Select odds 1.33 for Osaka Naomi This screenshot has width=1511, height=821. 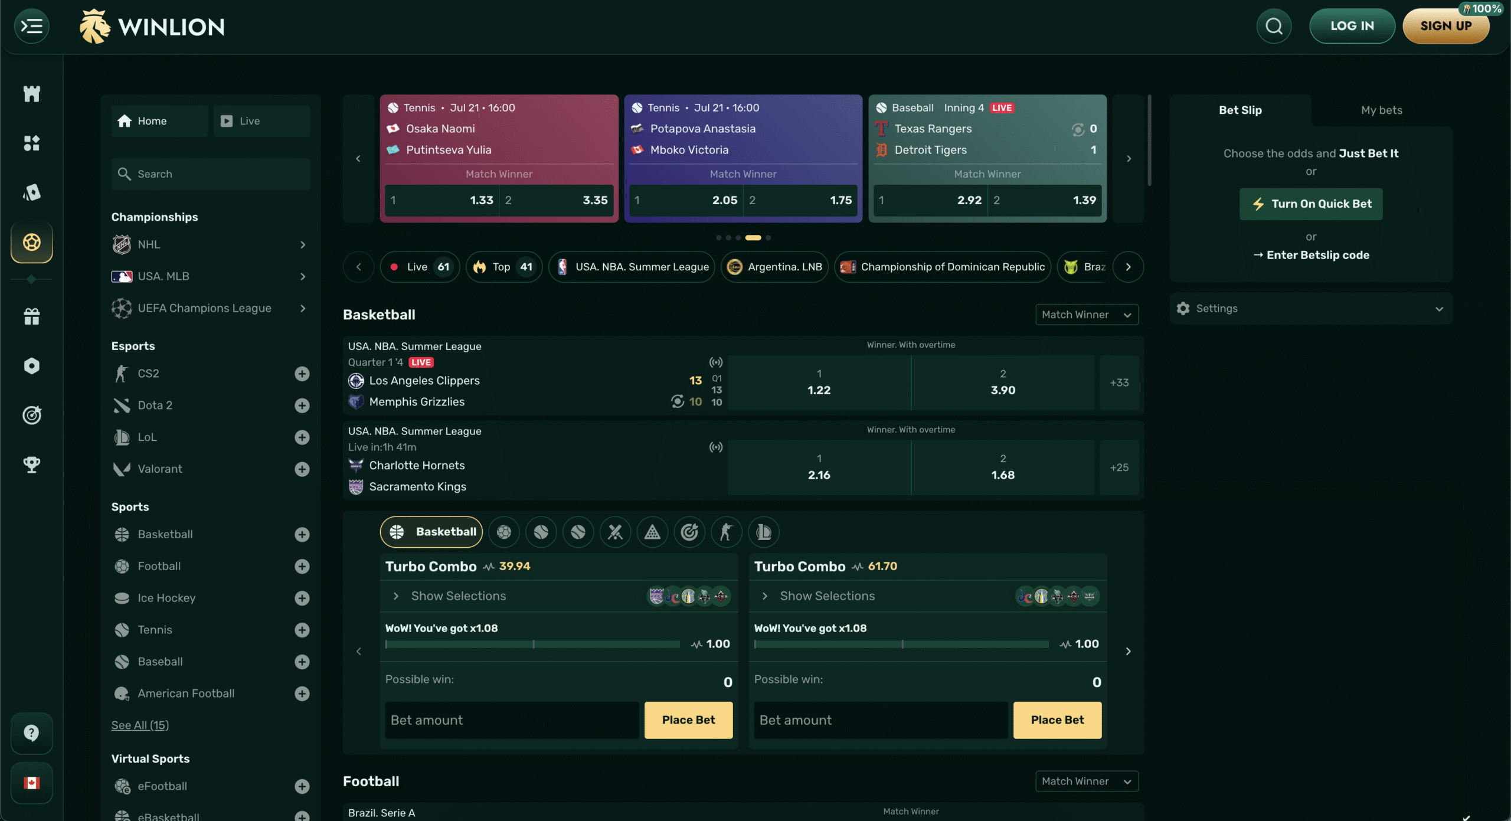441,200
